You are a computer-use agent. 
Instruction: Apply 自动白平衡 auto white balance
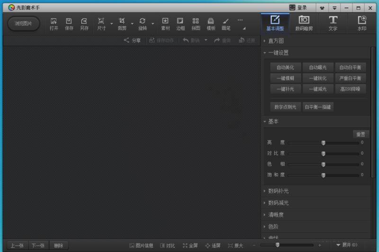click(350, 67)
